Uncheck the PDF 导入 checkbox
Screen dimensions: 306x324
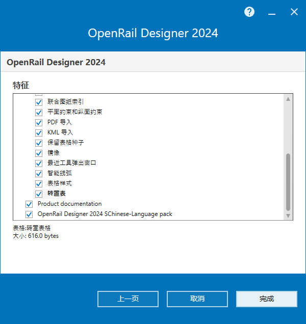(39, 123)
